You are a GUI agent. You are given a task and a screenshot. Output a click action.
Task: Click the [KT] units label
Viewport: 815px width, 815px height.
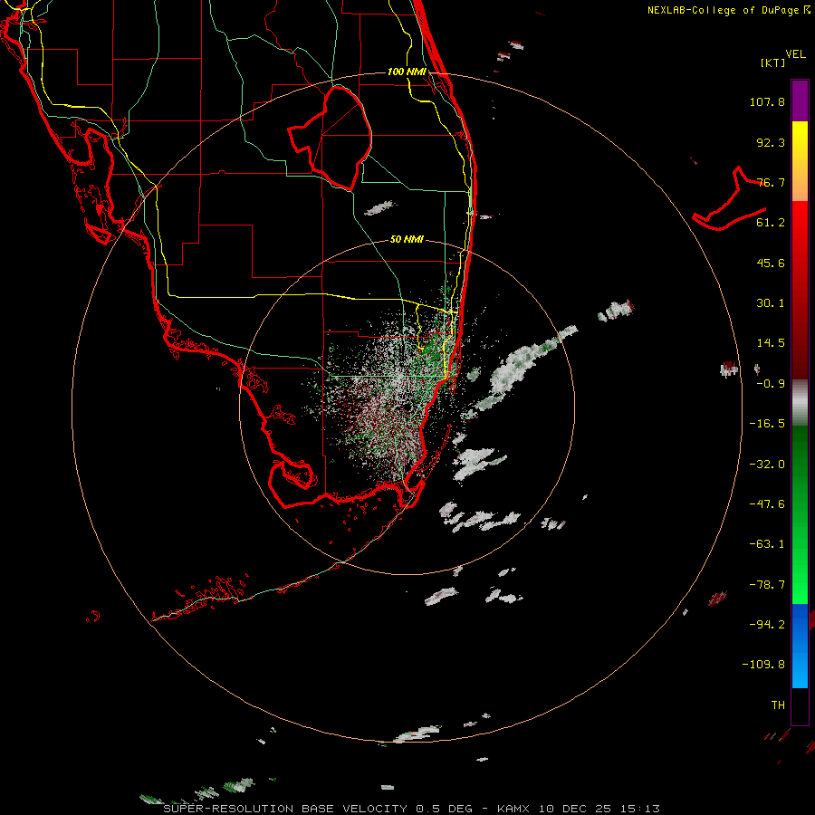pos(773,62)
